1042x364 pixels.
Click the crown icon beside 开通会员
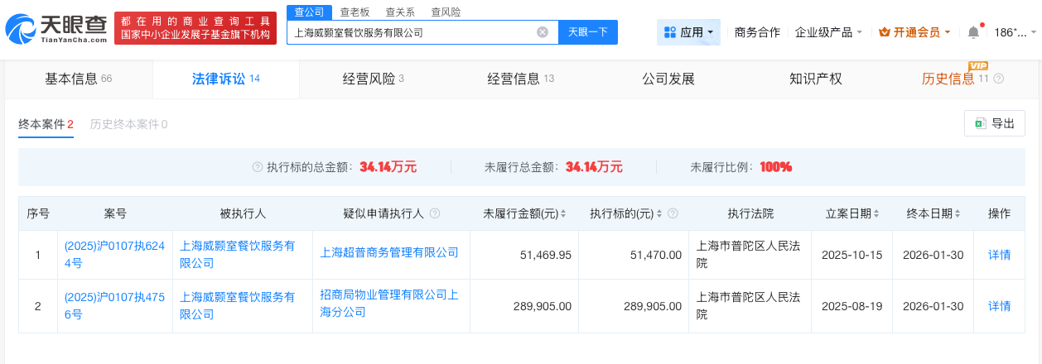(x=884, y=32)
